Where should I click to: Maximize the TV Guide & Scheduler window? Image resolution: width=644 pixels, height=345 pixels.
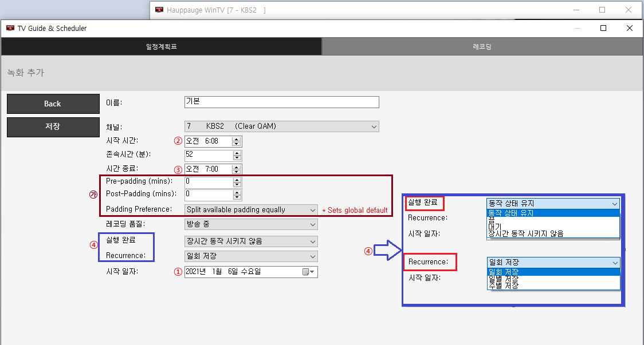point(603,28)
